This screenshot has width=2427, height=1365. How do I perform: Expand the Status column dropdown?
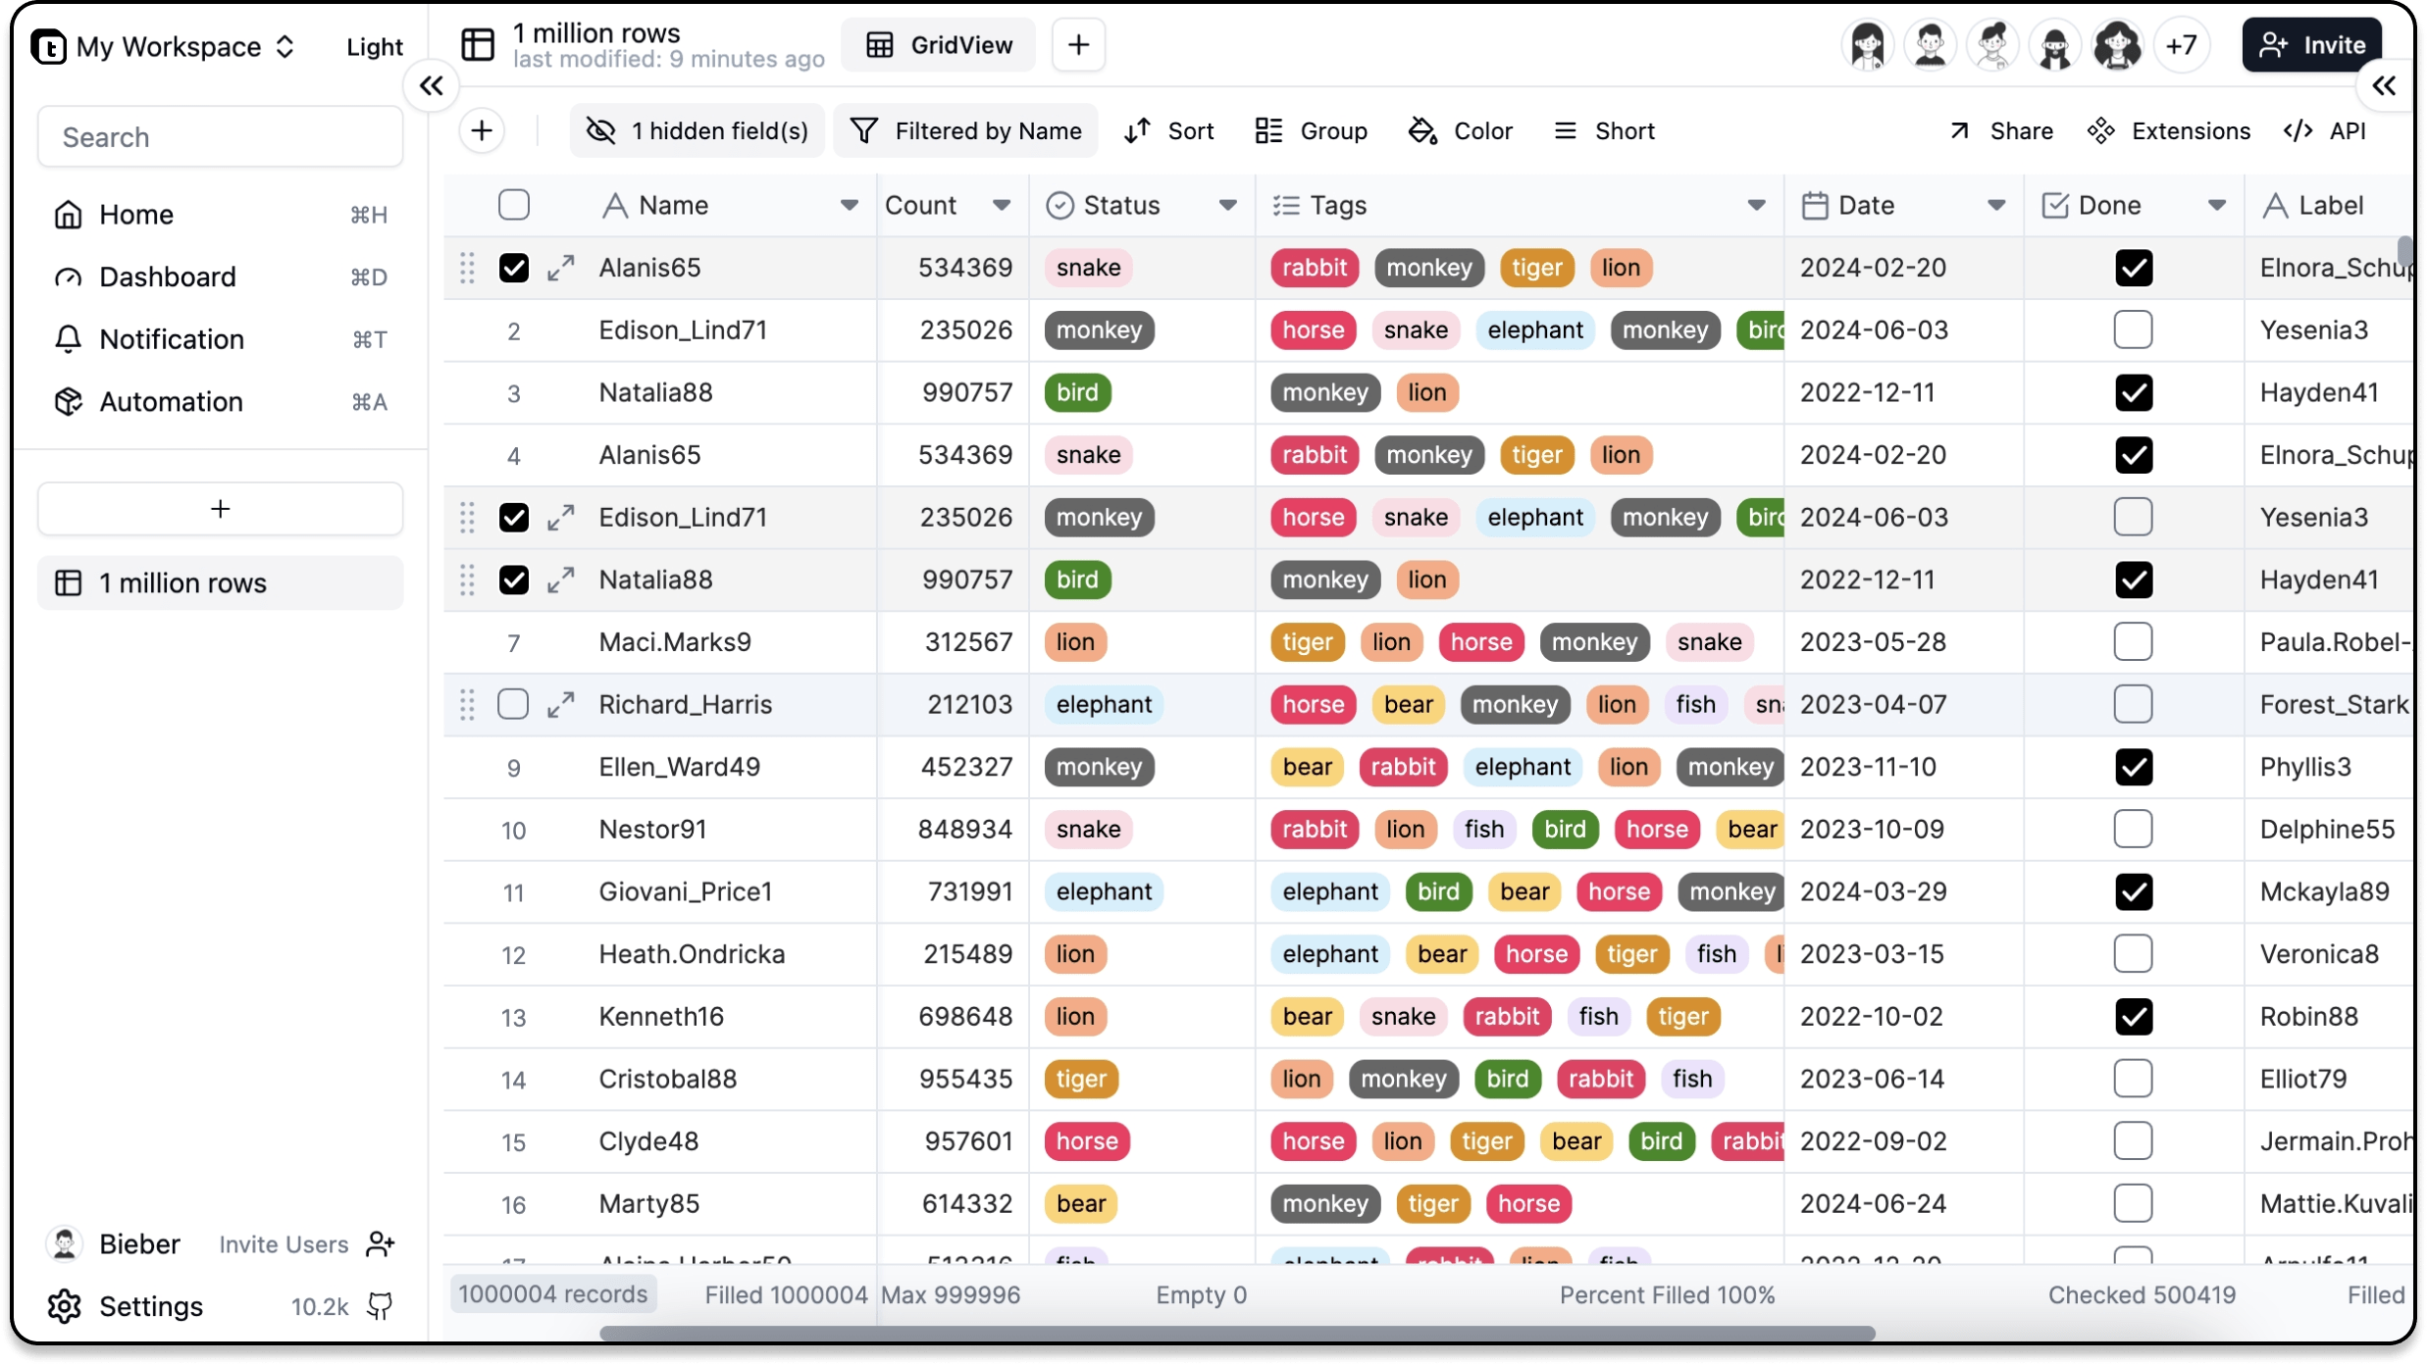[1228, 205]
